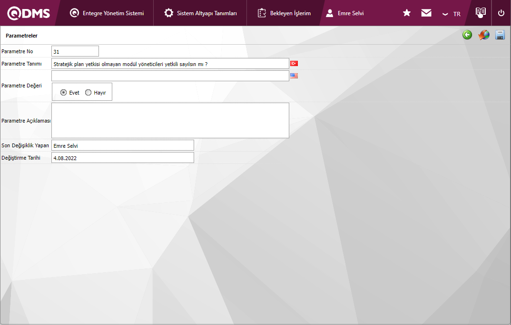Open the Entegre Yönetim Sistemi menu
Viewport: 511px width, 325px height.
pos(107,13)
